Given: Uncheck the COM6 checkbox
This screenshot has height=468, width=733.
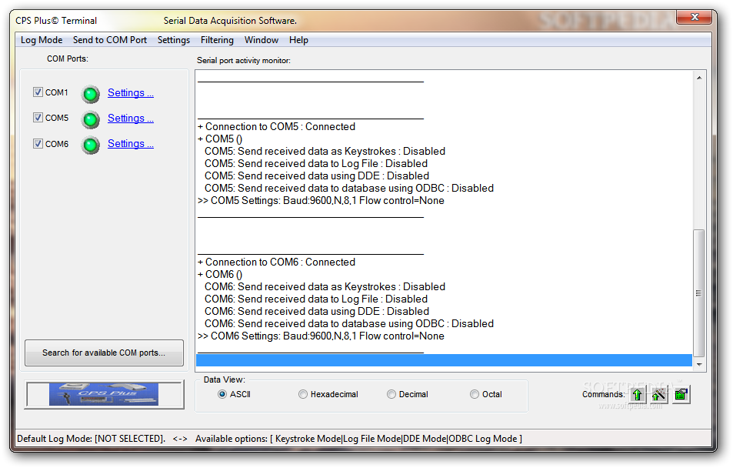Looking at the screenshot, I should [38, 144].
